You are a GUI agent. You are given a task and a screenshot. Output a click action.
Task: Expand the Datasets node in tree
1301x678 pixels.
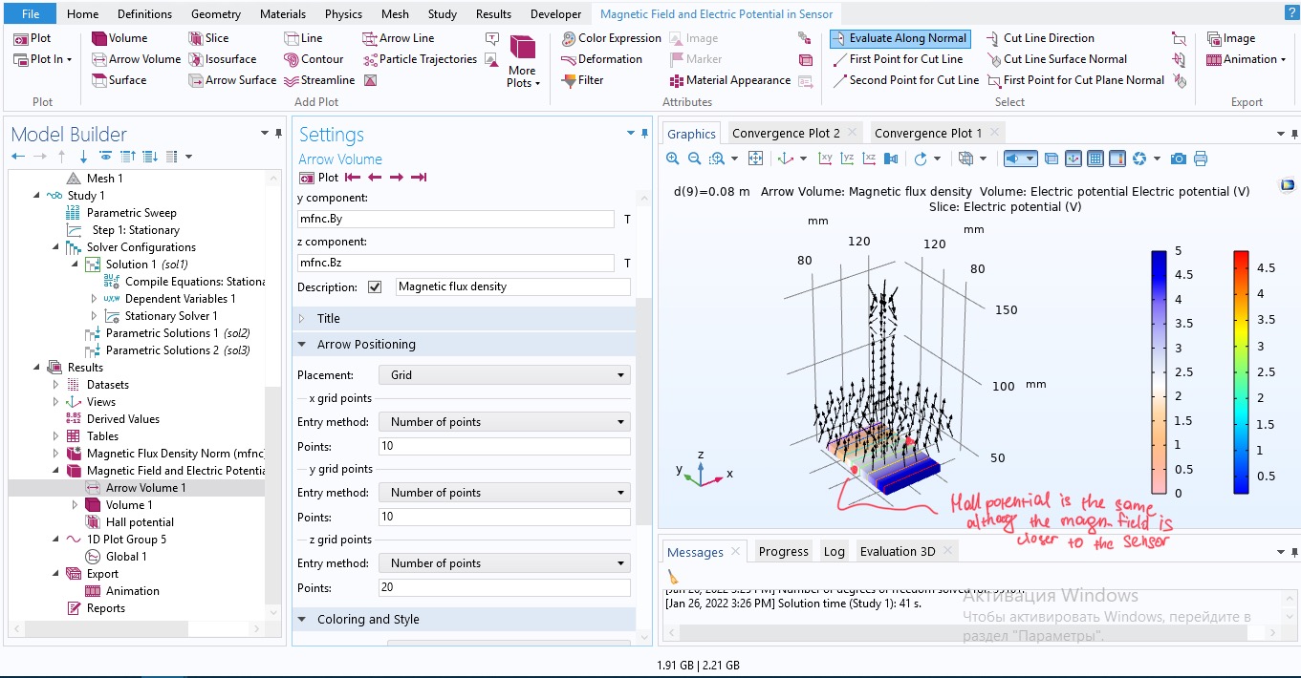pos(55,385)
